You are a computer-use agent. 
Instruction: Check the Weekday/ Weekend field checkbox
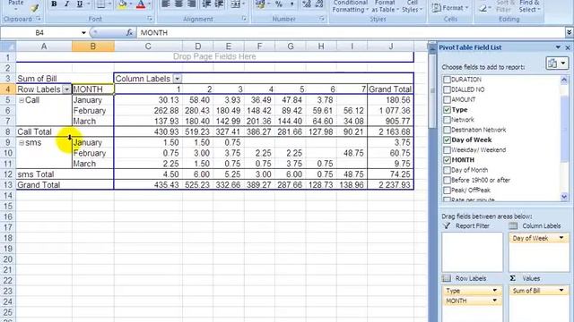tap(447, 149)
